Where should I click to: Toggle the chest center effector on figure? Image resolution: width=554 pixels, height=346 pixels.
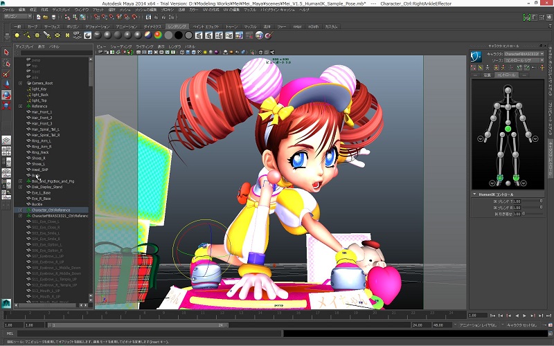pyautogui.click(x=508, y=107)
